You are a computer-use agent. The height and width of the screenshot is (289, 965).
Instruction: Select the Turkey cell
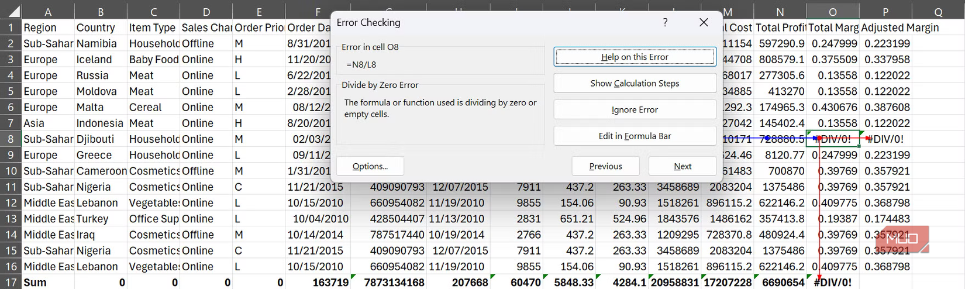click(101, 219)
